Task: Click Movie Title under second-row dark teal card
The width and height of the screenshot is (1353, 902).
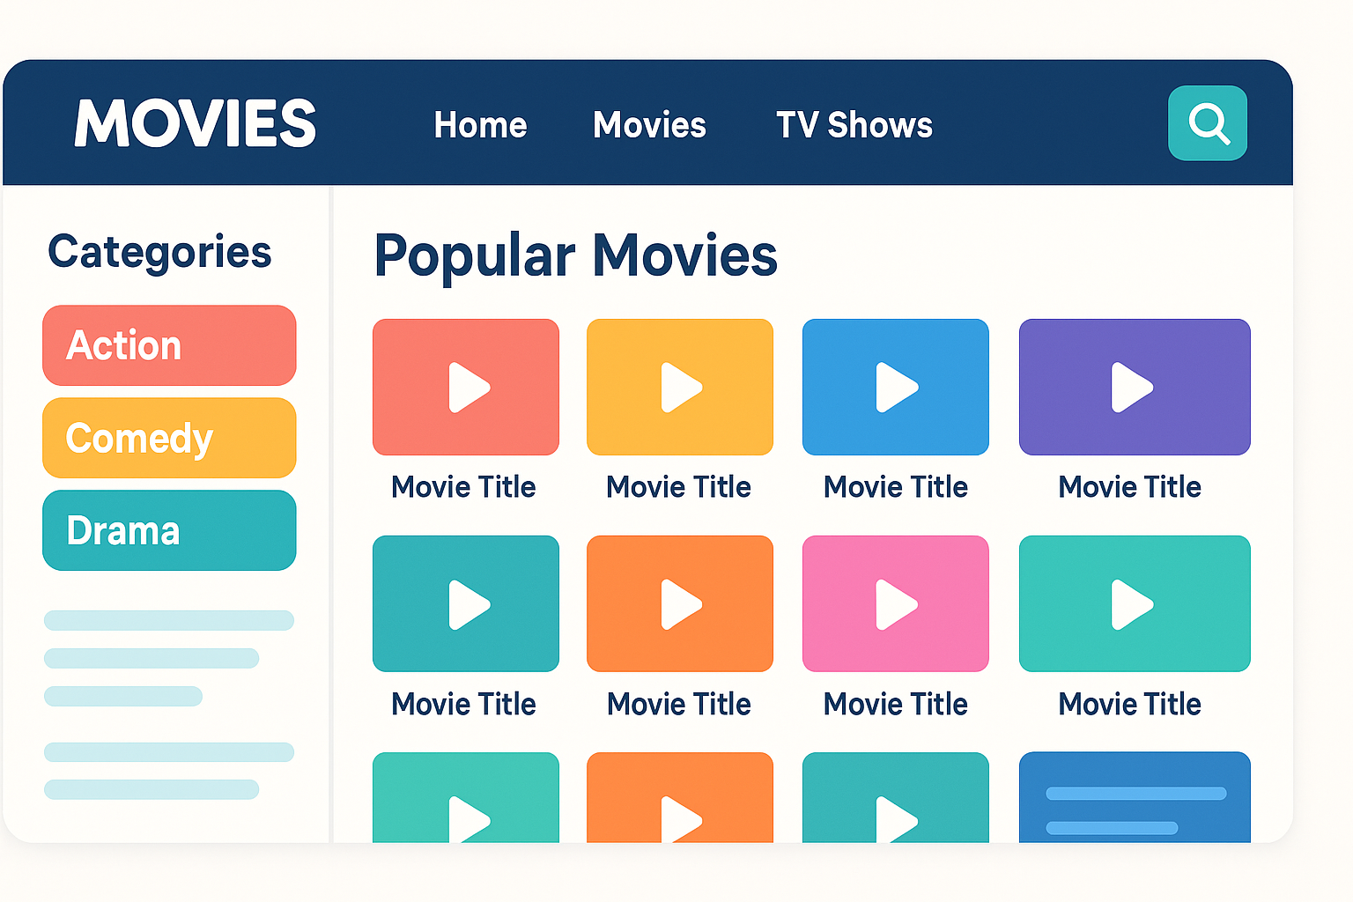Action: (x=463, y=704)
